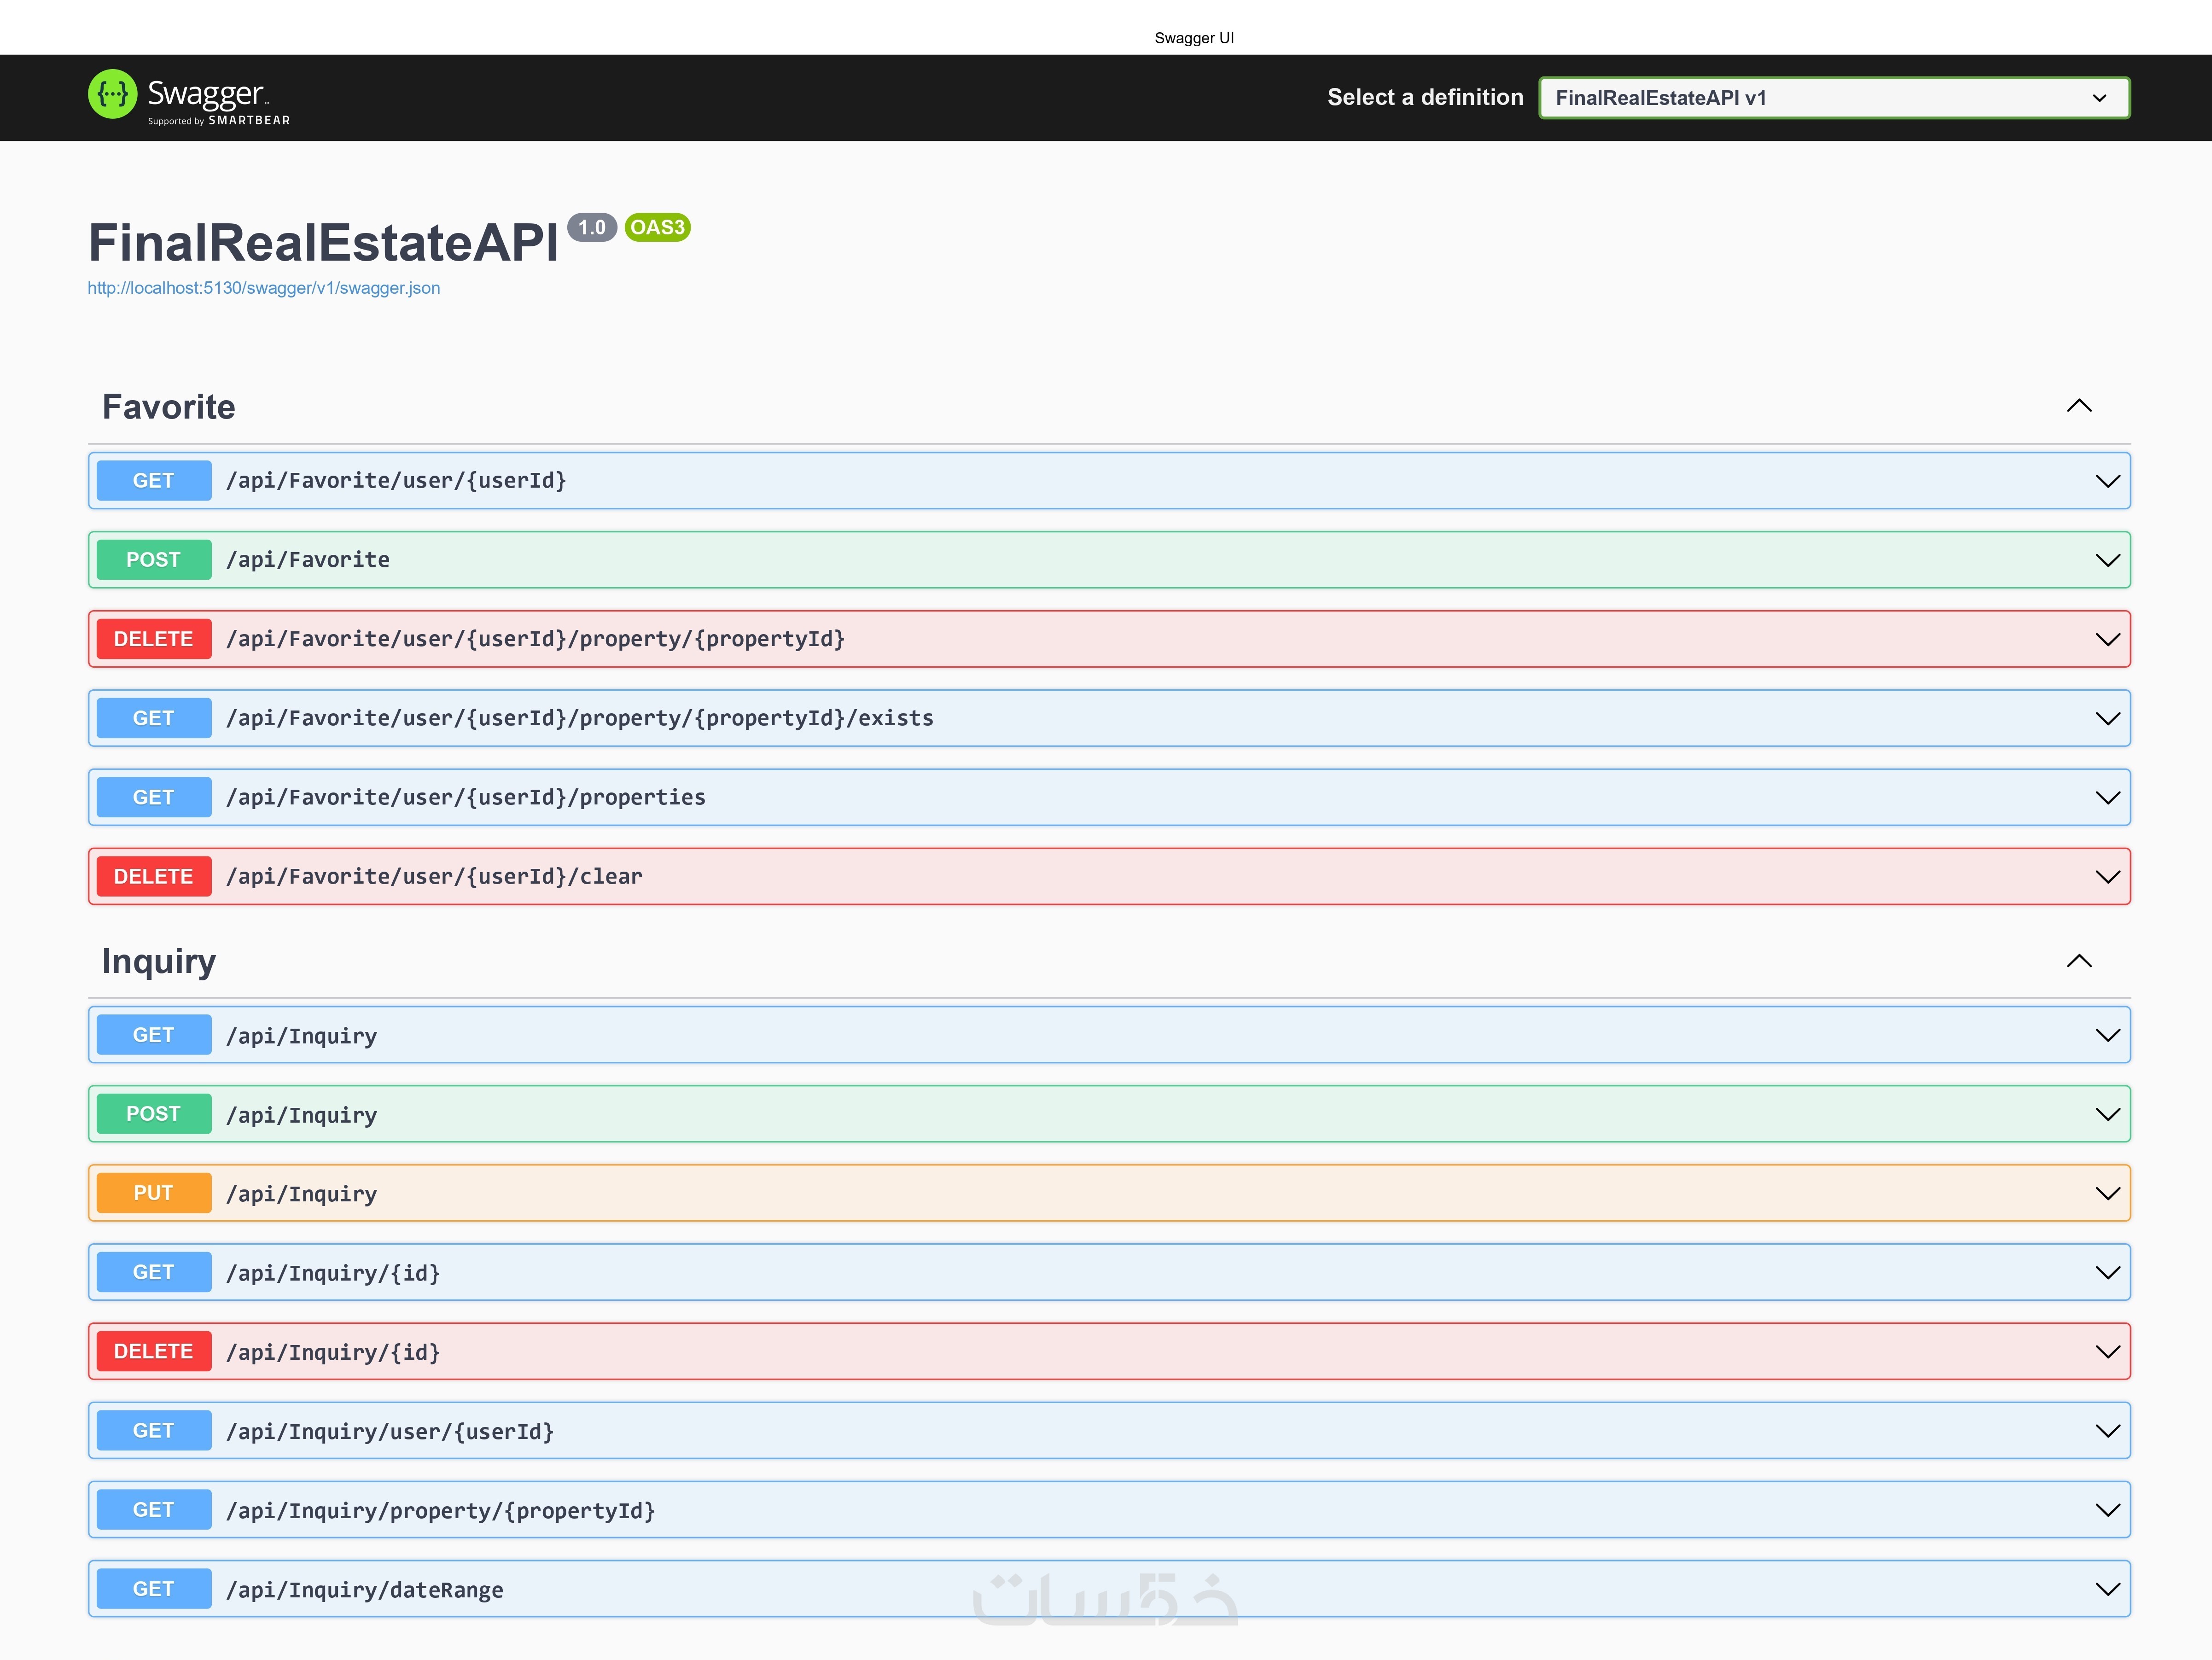Expand arrow on GET /api/Favorite/user/{userId}/properties
Viewport: 2212px width, 1660px height.
[2107, 798]
